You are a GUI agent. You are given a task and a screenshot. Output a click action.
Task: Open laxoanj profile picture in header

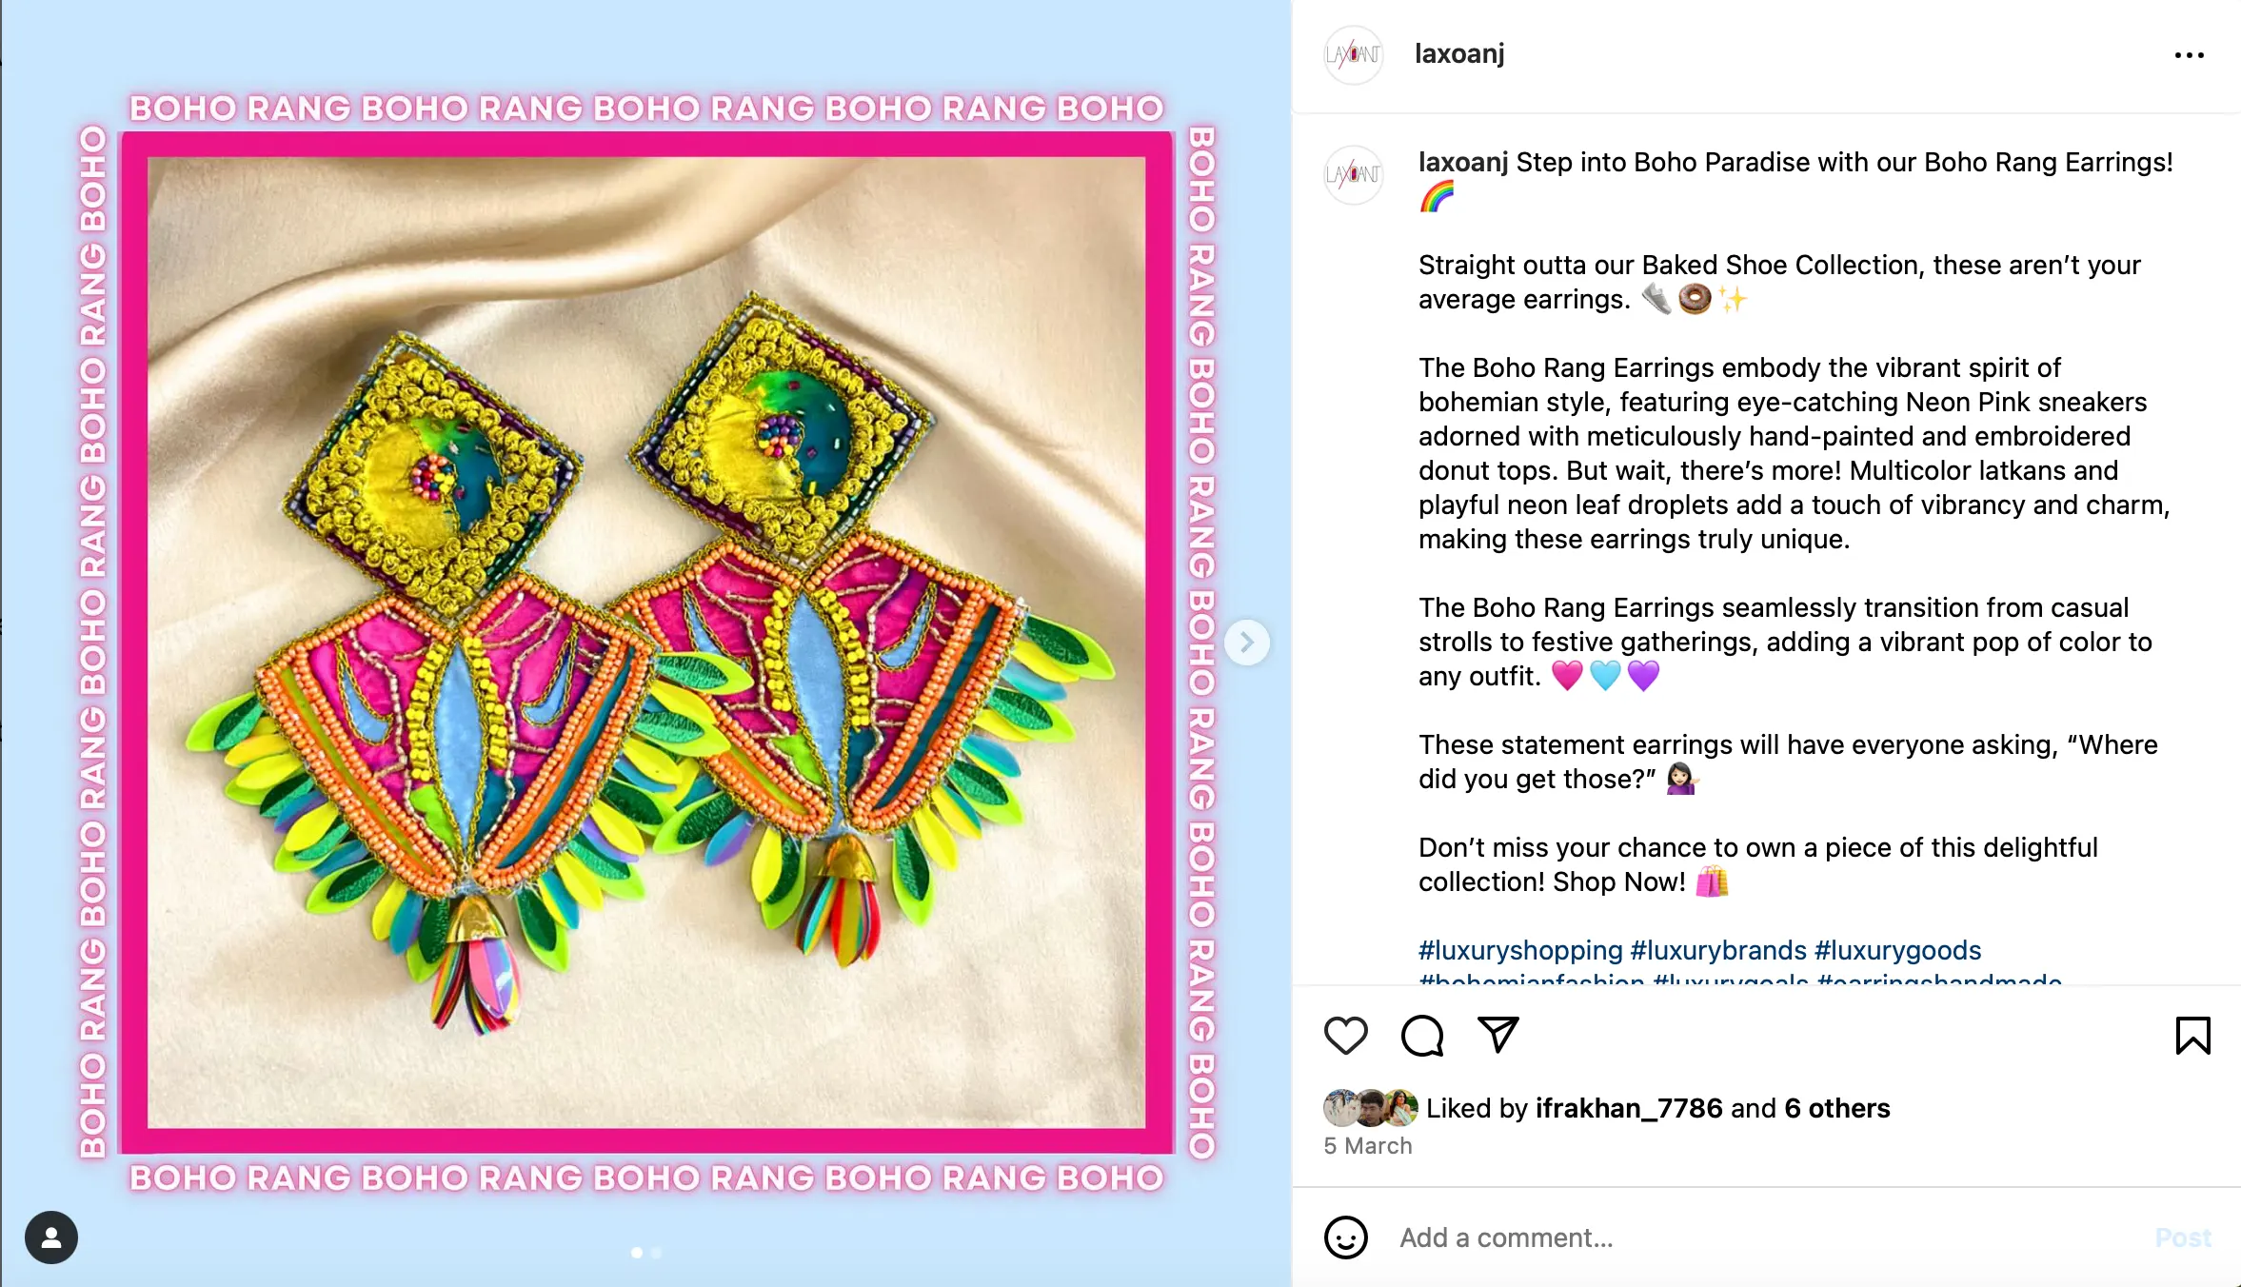click(1353, 55)
